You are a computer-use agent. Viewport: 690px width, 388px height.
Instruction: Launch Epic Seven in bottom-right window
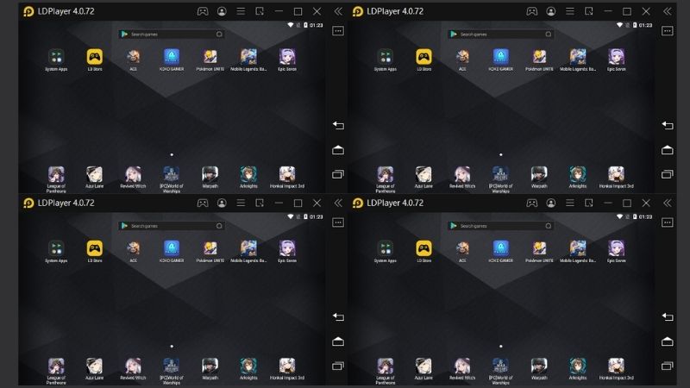(x=616, y=248)
